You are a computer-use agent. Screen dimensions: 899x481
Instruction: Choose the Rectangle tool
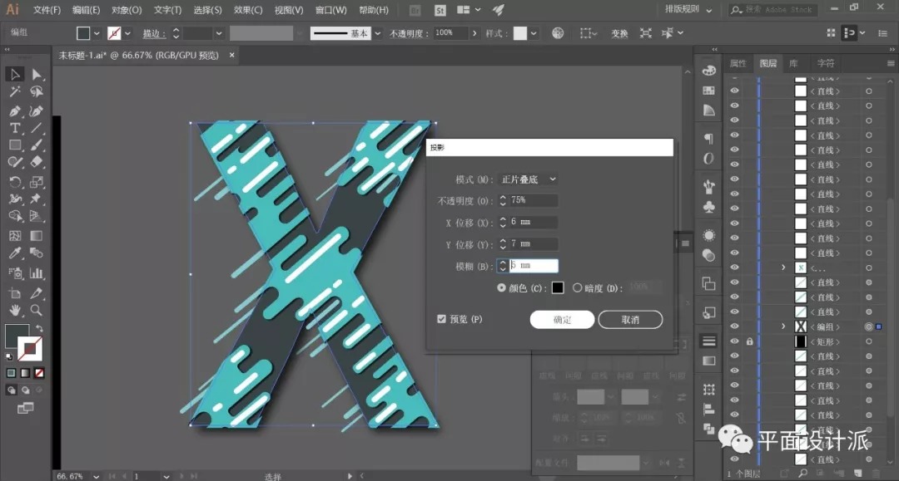(15, 145)
